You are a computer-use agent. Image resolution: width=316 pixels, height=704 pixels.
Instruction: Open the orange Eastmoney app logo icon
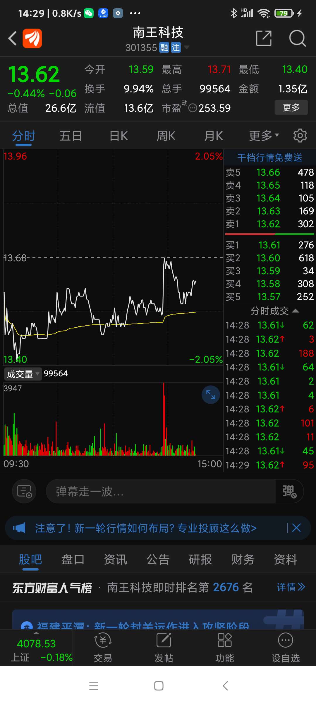click(32, 38)
